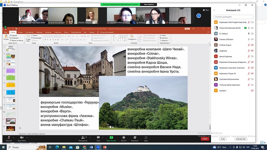Open File Explorer from the taskbar

64,147
